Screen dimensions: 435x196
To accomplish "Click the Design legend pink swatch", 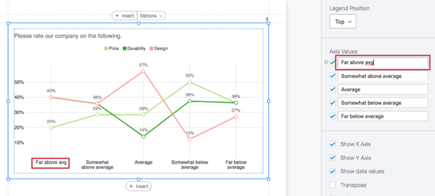I will coord(151,48).
